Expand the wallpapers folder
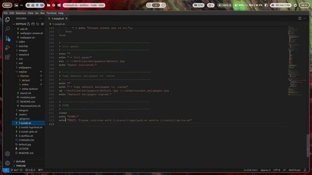Screen dimensions: 312x175 [x=25, y=68]
